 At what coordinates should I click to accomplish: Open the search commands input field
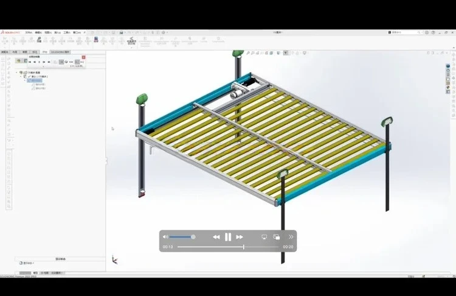pos(406,32)
